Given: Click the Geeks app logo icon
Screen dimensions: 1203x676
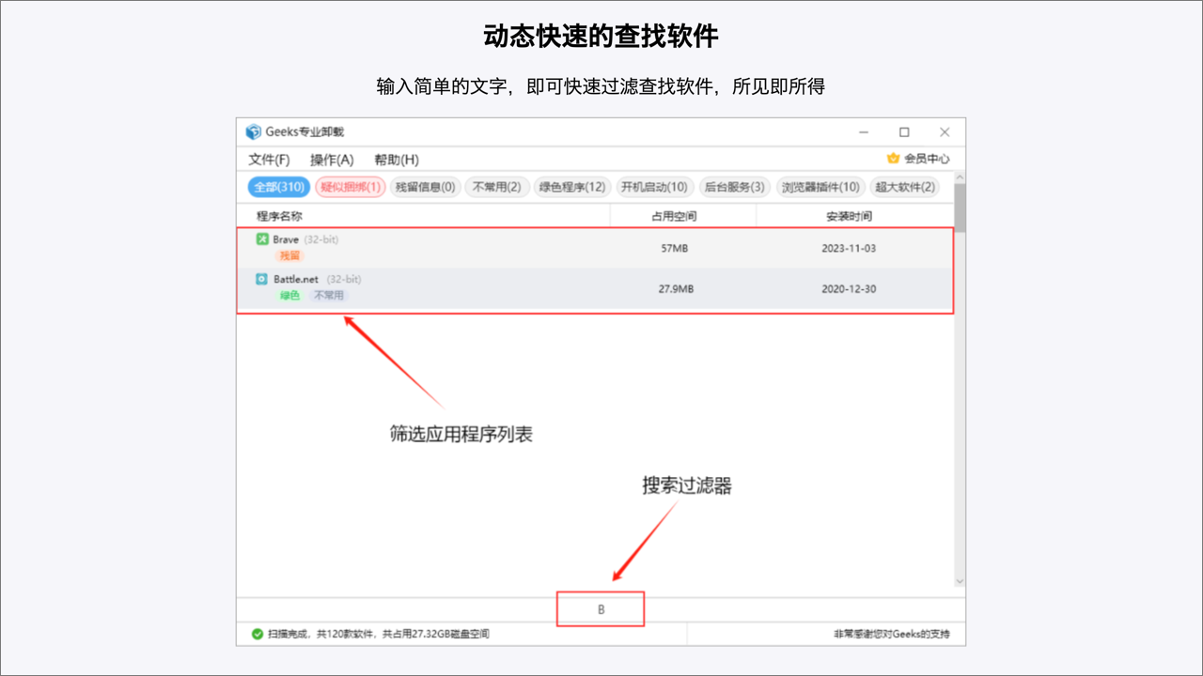Looking at the screenshot, I should [x=253, y=132].
